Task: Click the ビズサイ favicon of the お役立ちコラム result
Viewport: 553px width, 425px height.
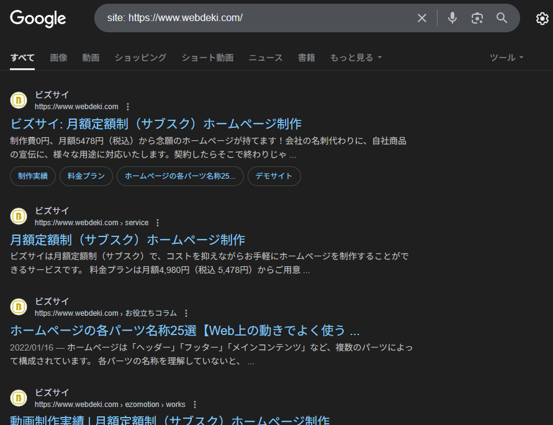Action: click(x=19, y=307)
